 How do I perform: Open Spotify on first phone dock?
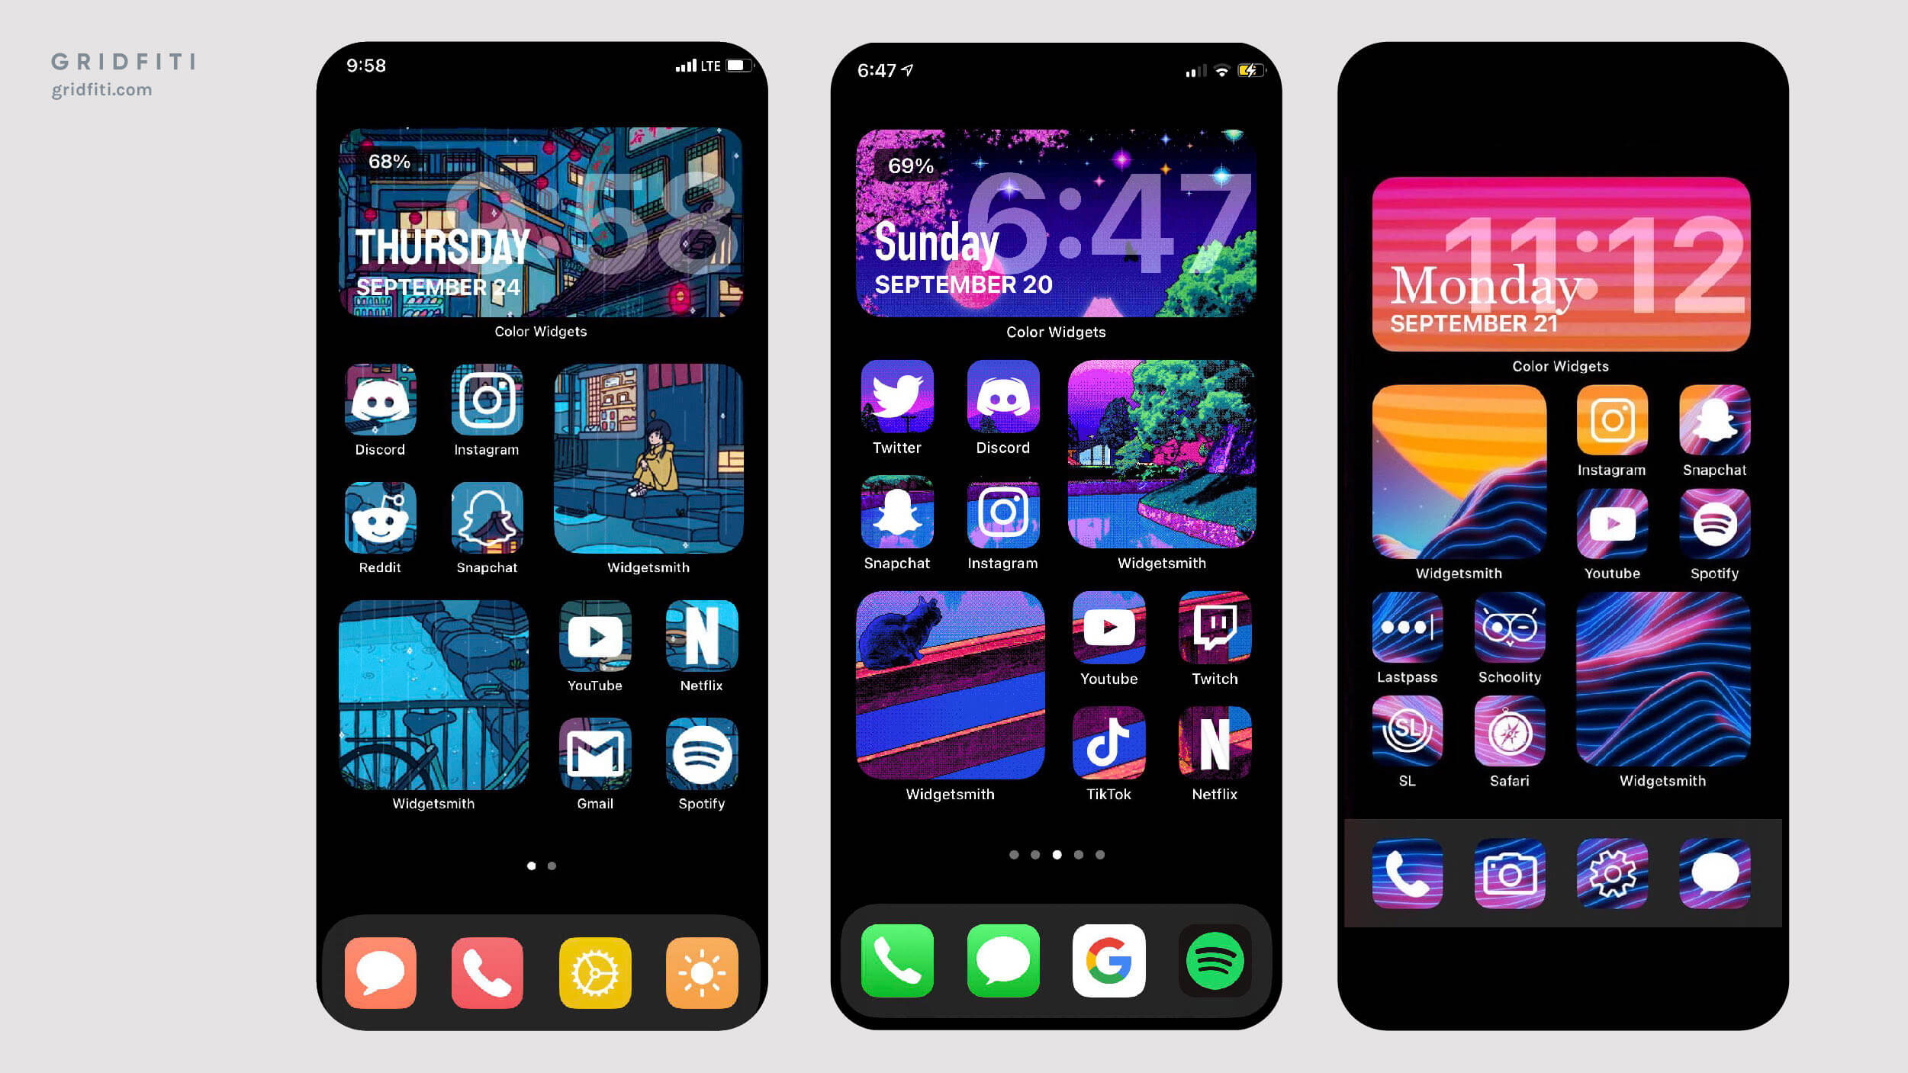[x=703, y=759]
